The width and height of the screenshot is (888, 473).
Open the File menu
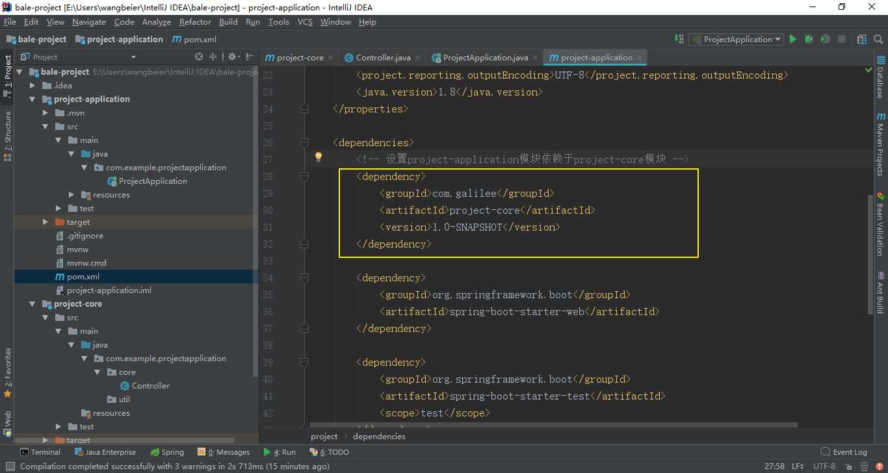click(10, 22)
